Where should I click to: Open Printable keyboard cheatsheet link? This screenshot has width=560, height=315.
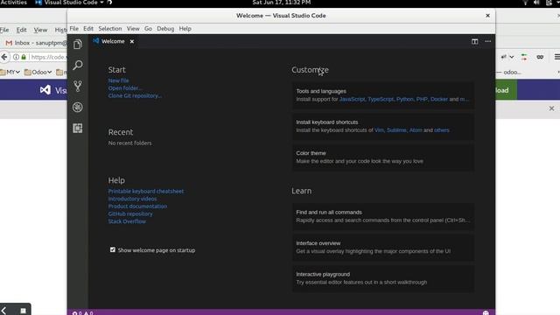tap(146, 191)
